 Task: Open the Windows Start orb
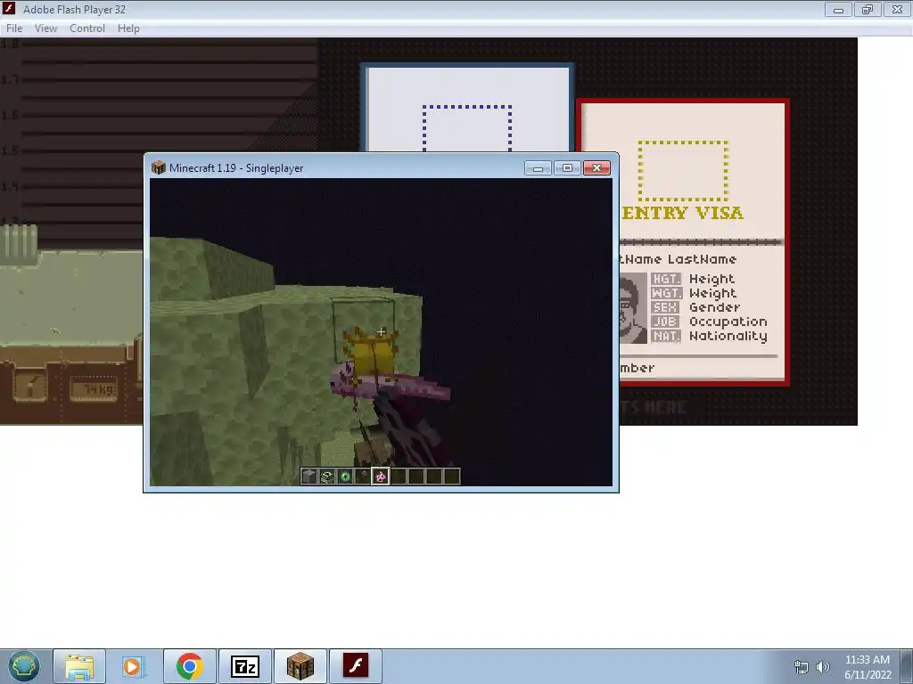(x=23, y=666)
